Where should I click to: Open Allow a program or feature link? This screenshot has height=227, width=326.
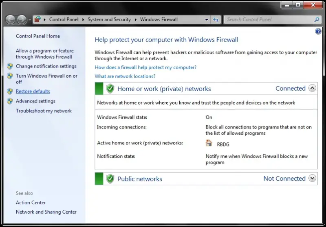(45, 54)
